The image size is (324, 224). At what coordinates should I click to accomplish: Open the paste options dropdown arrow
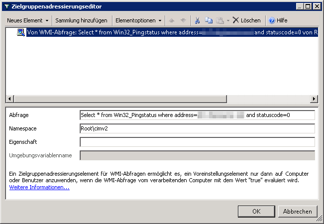(227, 21)
